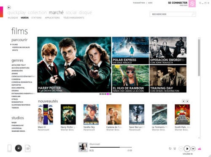This screenshot has height=157, width=211.
Task: Switch to the Téléchargements sub-tab
Action: click(x=74, y=18)
